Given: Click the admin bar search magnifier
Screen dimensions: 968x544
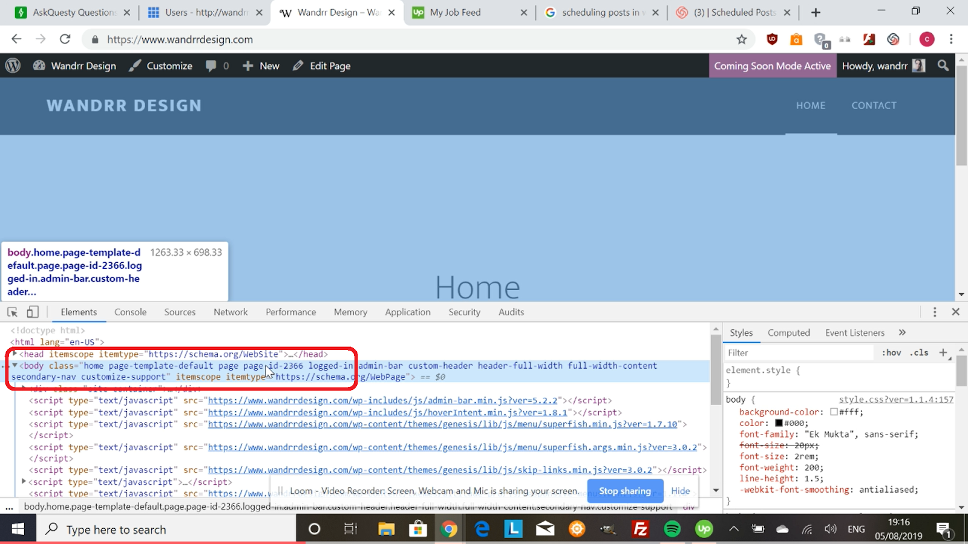Looking at the screenshot, I should coord(943,65).
